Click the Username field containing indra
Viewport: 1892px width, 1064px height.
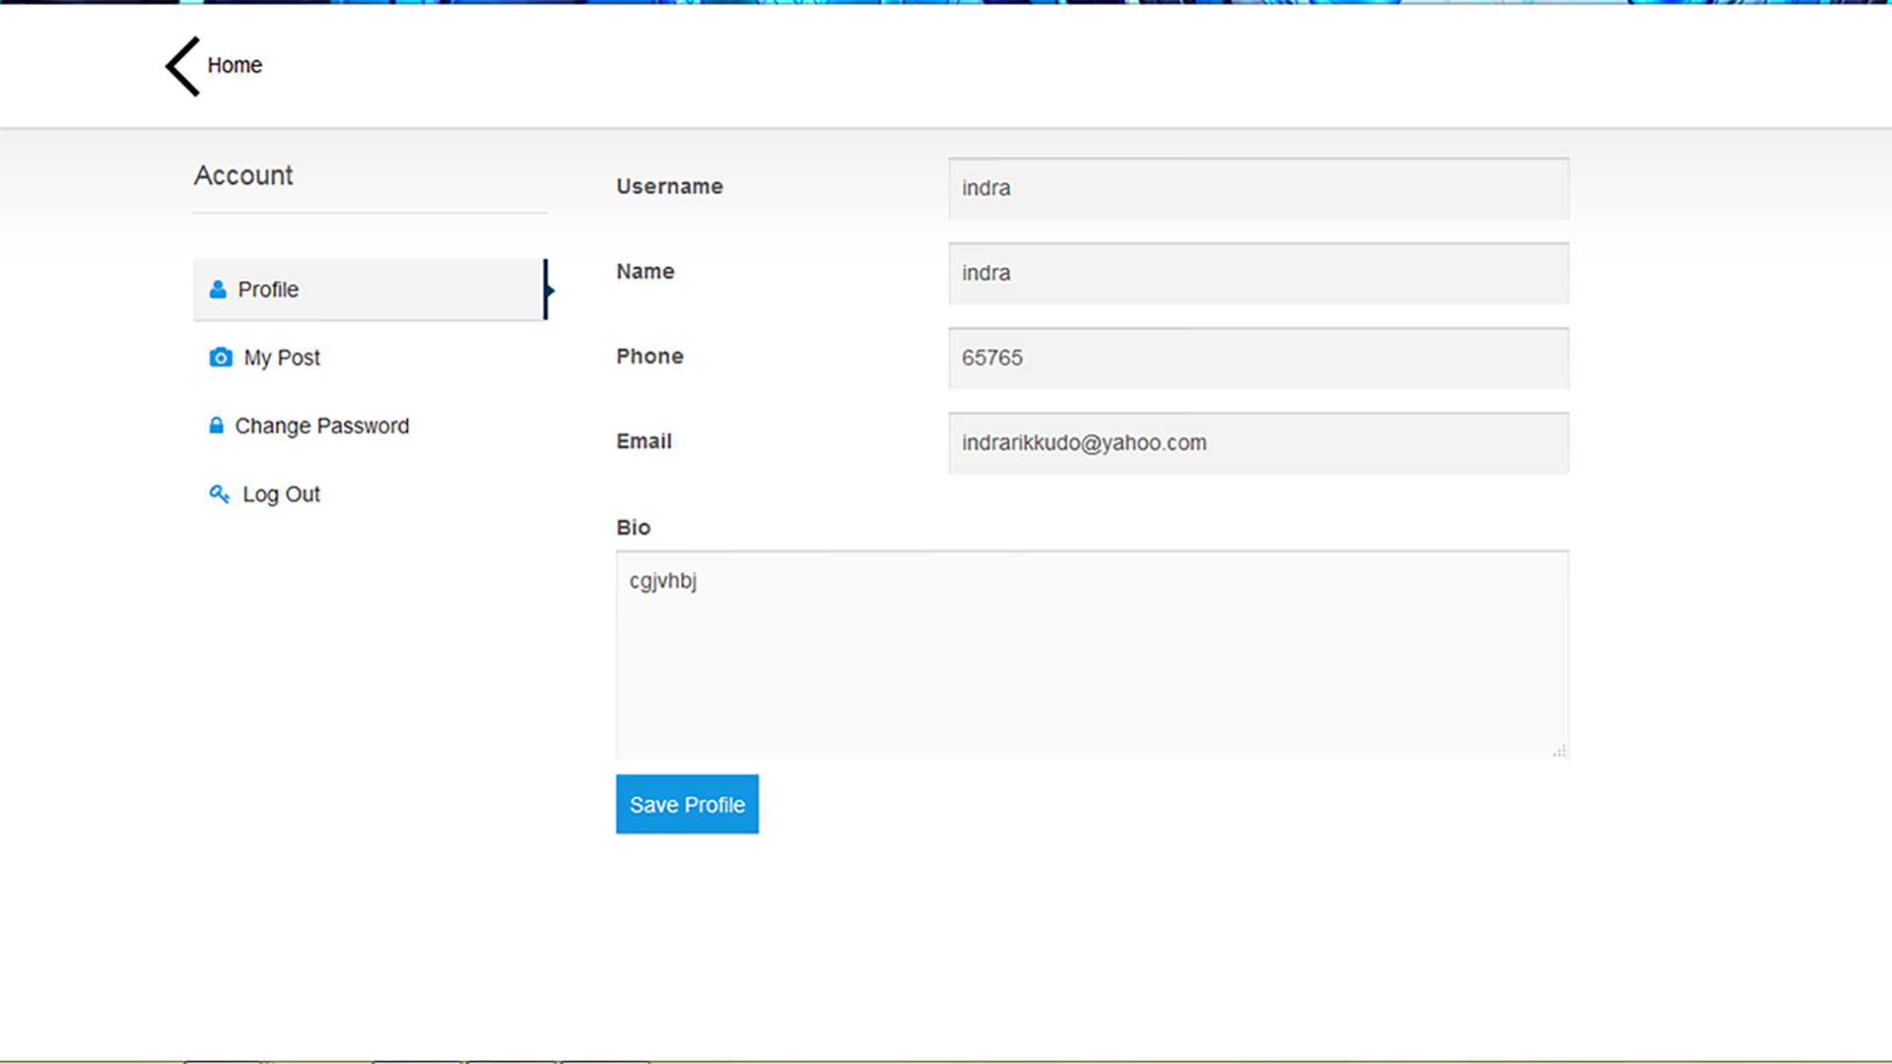(x=1258, y=188)
